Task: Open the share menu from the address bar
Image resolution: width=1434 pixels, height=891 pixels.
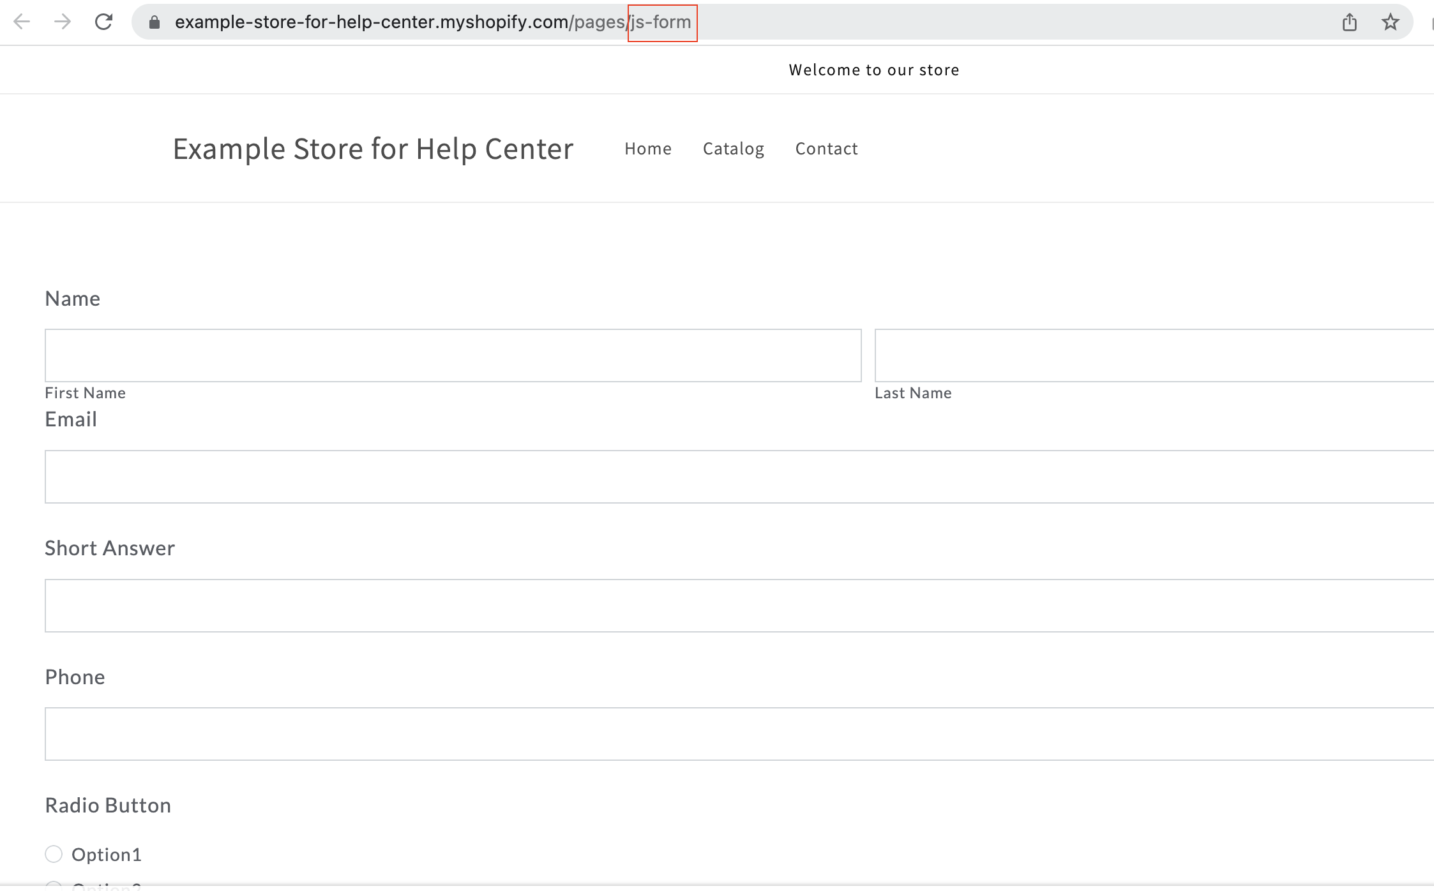Action: [x=1350, y=22]
